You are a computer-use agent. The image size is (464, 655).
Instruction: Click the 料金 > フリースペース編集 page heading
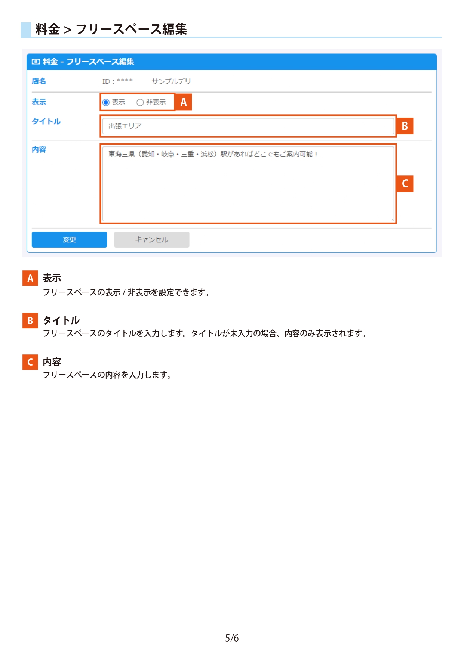111,29
